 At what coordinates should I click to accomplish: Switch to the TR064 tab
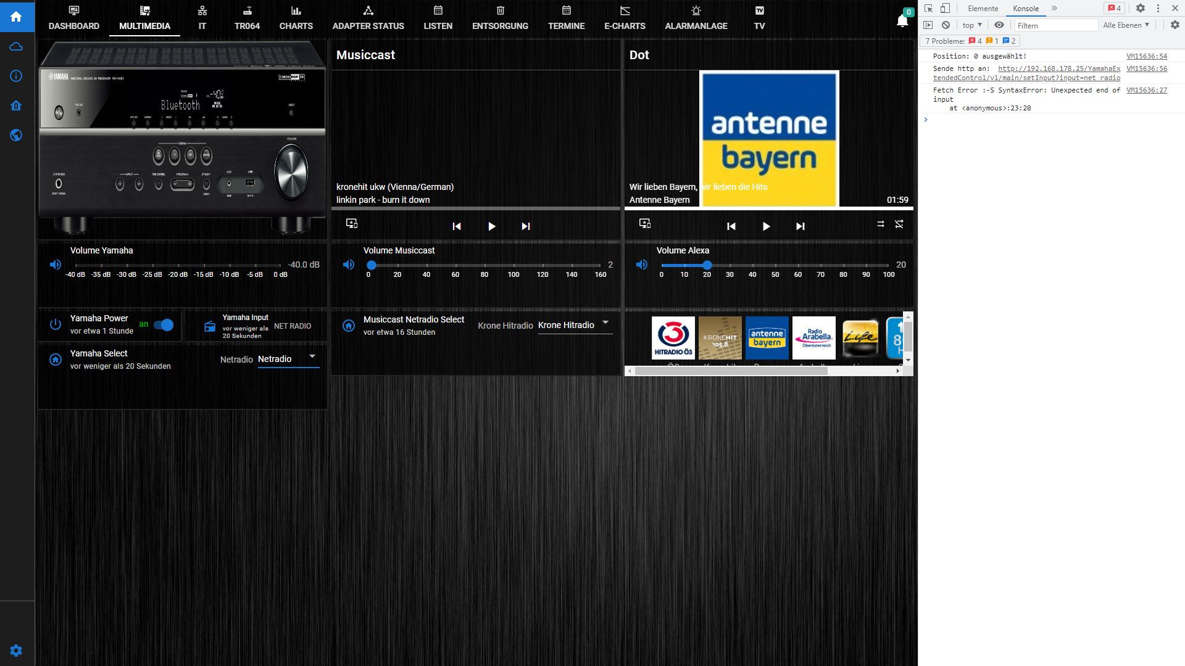point(247,18)
